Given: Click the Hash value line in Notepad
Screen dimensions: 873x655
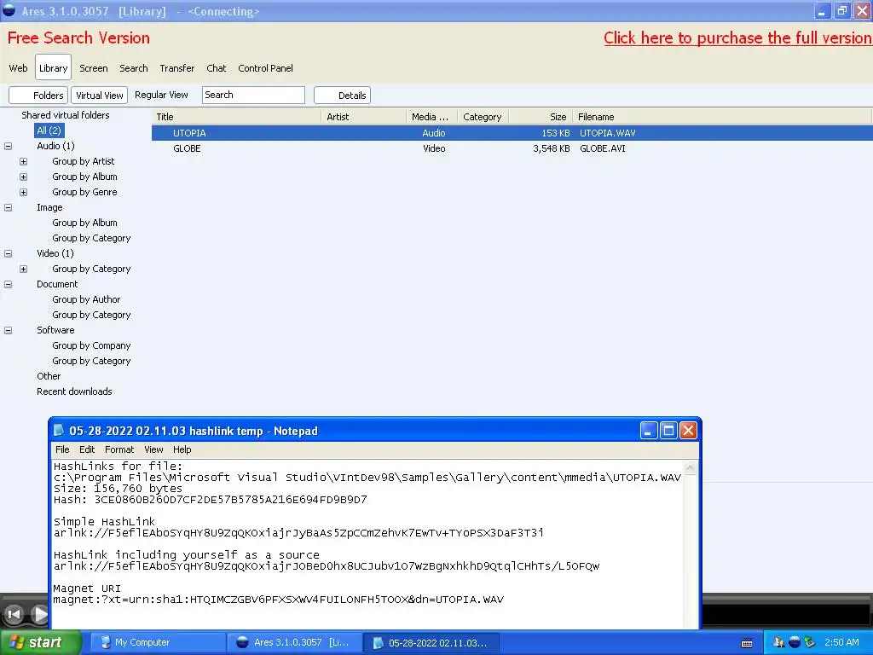Looking at the screenshot, I should coord(211,500).
